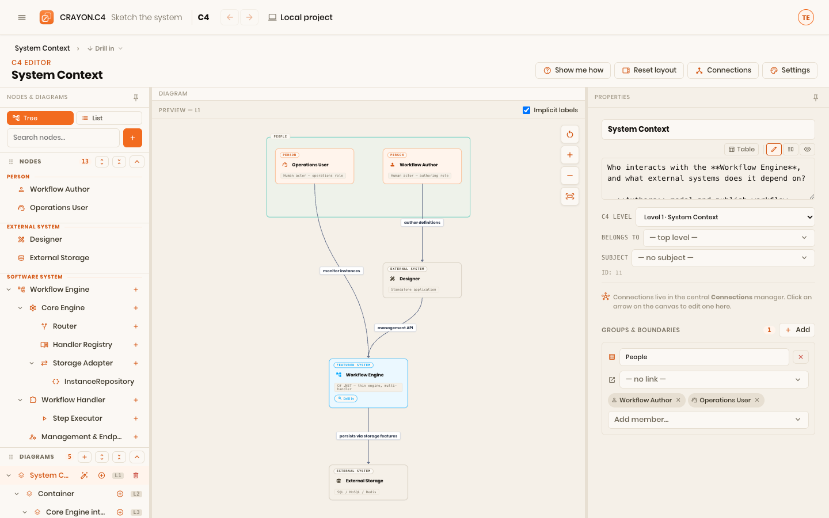
Task: Add child under Handler Registry node
Action: [x=136, y=345]
